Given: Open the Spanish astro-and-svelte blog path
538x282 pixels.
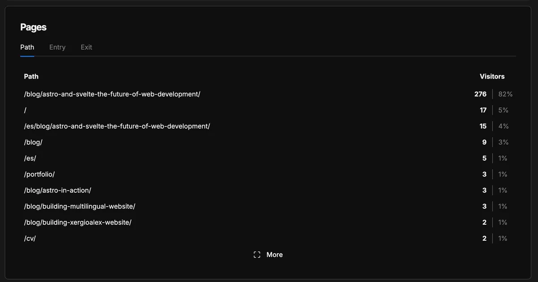Looking at the screenshot, I should pyautogui.click(x=117, y=126).
